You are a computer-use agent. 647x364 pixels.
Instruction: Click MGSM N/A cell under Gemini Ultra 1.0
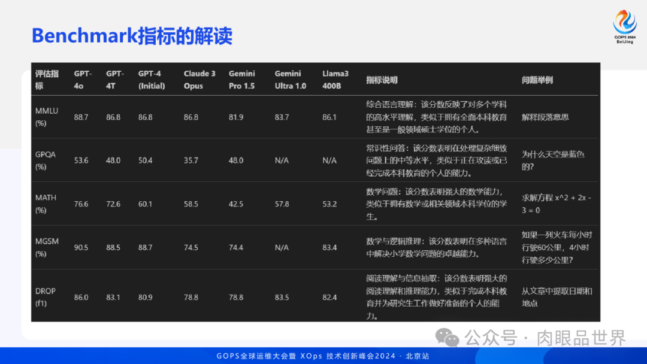[x=282, y=247]
